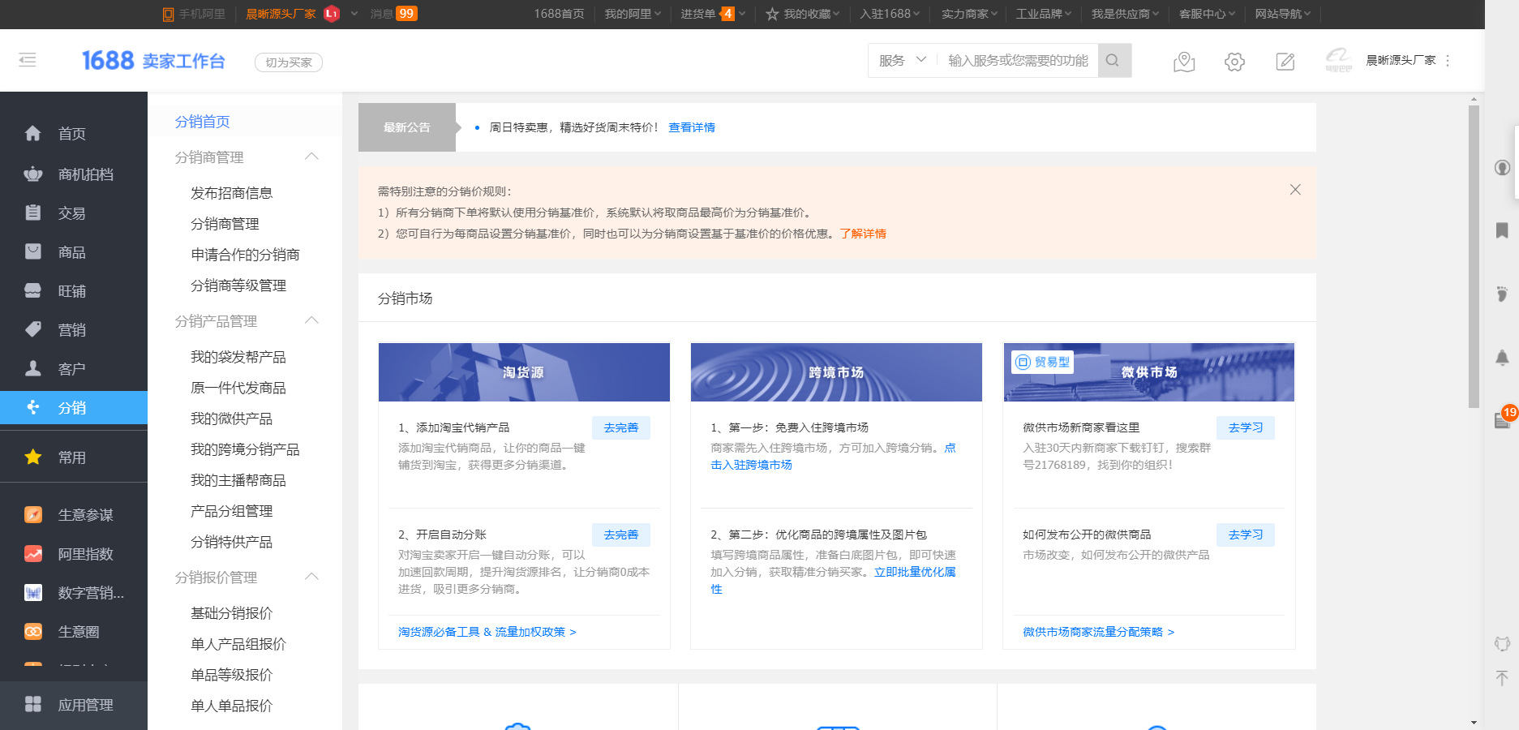Click the page vertical scrollbar thumb
Screen dimensions: 1519x730
point(1474,256)
